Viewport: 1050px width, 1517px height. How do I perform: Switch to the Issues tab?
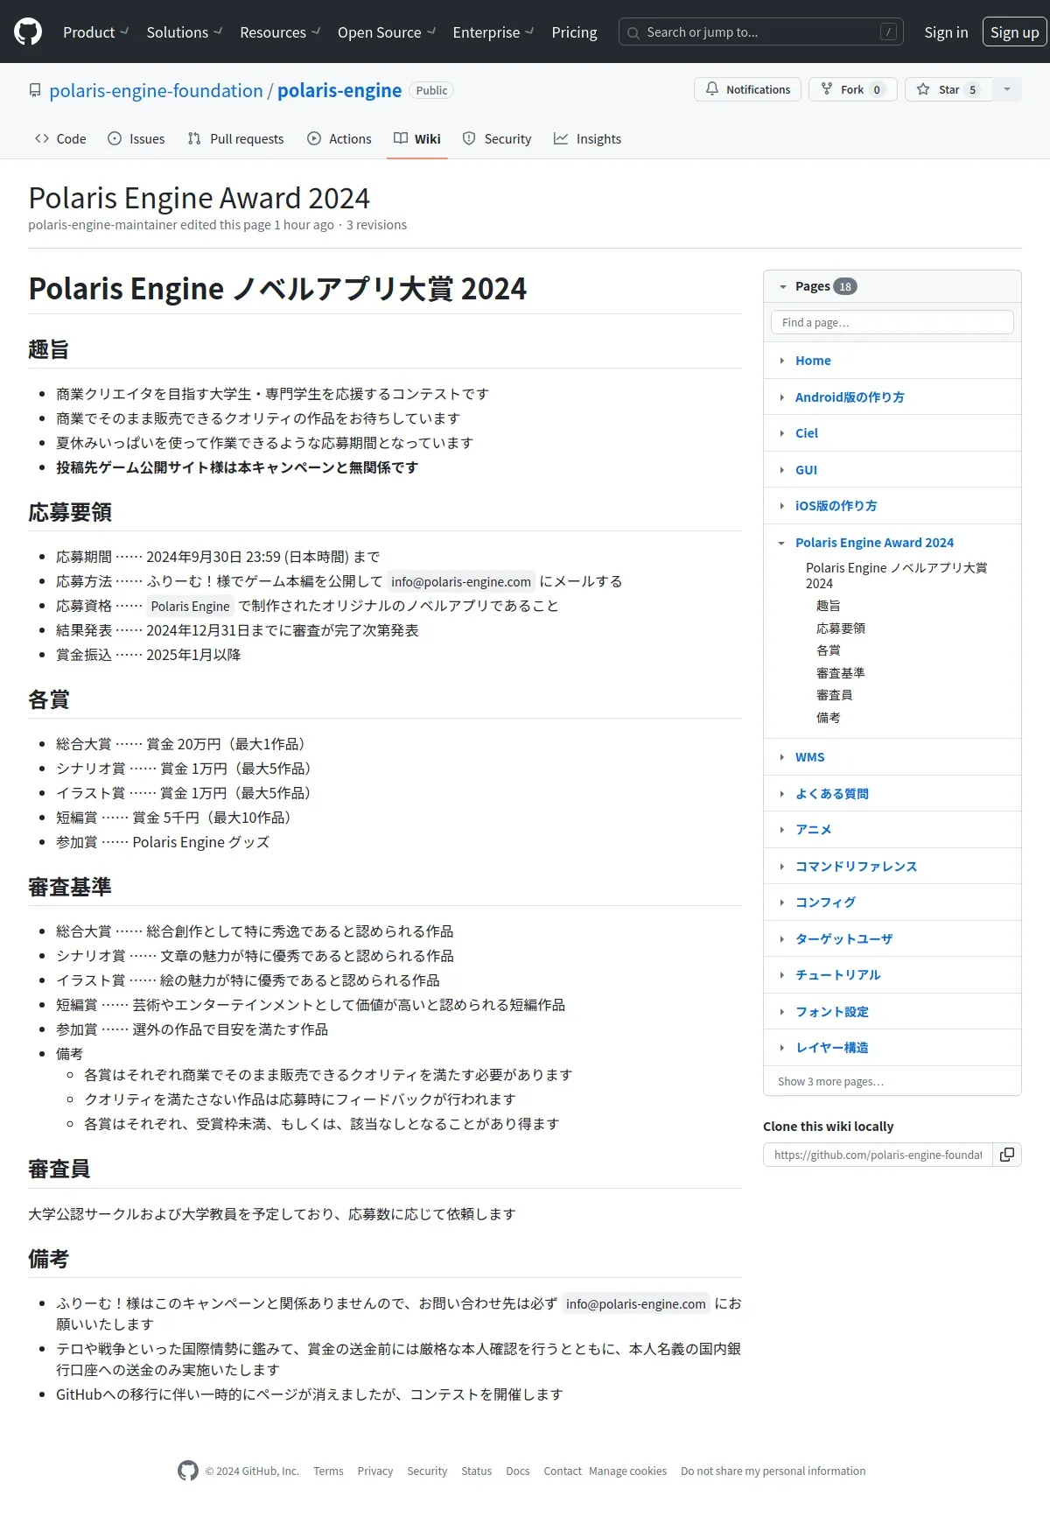pyautogui.click(x=136, y=138)
